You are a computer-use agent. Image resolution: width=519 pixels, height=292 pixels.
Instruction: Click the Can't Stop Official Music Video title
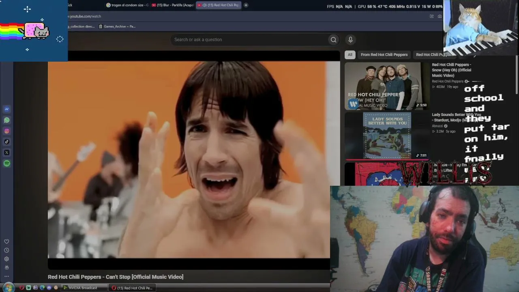point(116,277)
